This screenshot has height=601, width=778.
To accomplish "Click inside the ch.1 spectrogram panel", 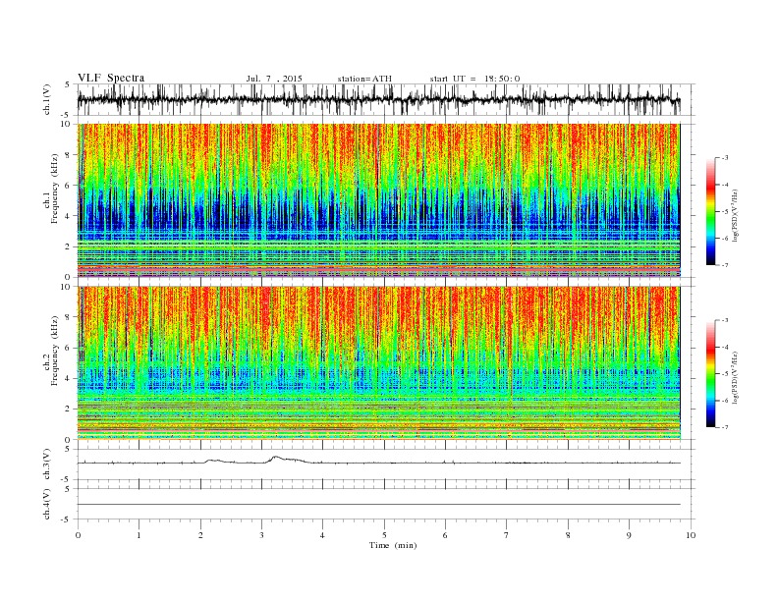I will coord(379,200).
